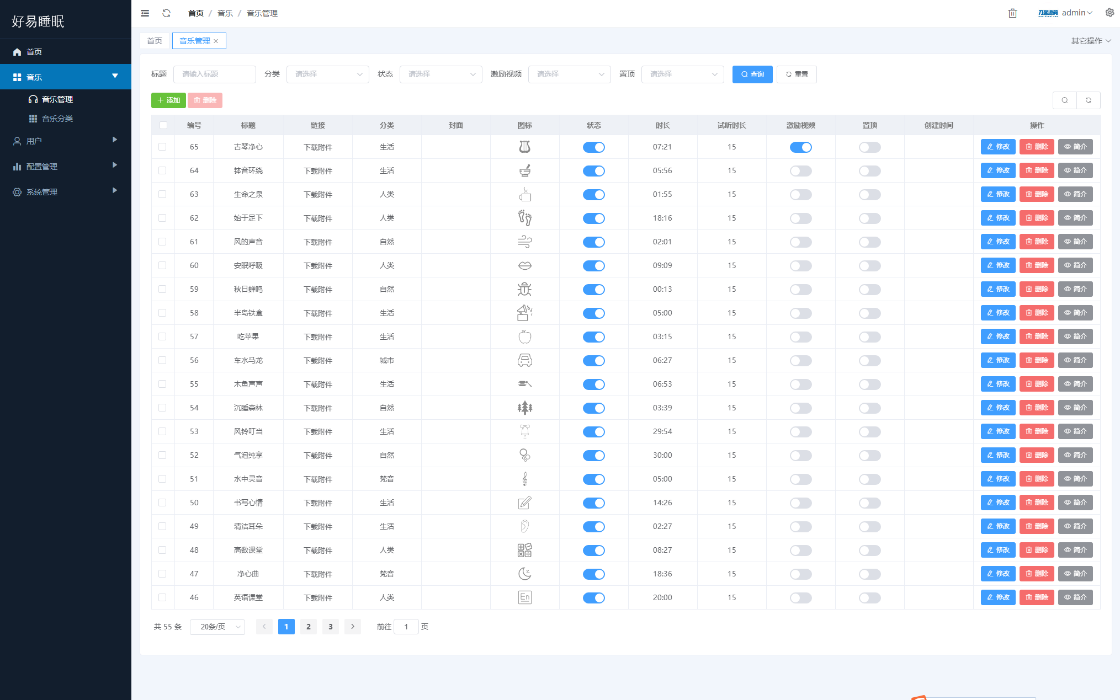Open the 置顶 filter dropdown

pos(682,74)
